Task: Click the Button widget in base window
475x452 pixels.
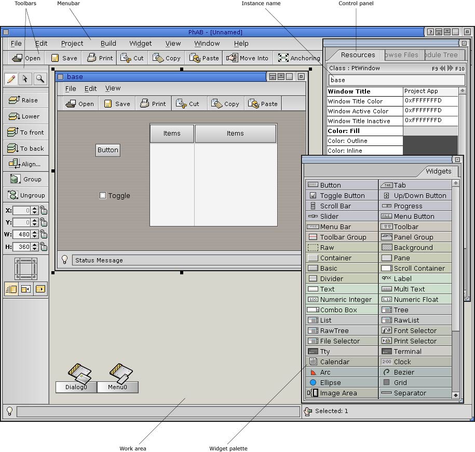Action: [x=108, y=150]
